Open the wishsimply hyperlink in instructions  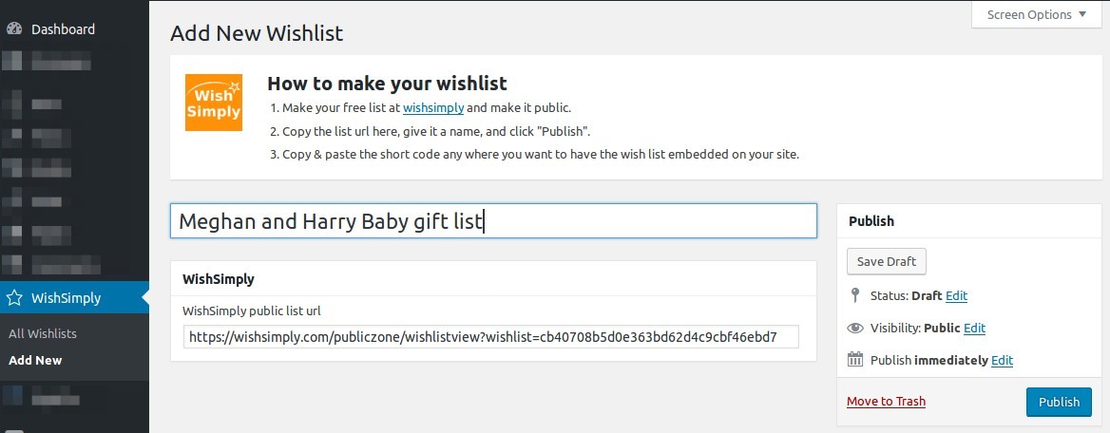(x=432, y=108)
